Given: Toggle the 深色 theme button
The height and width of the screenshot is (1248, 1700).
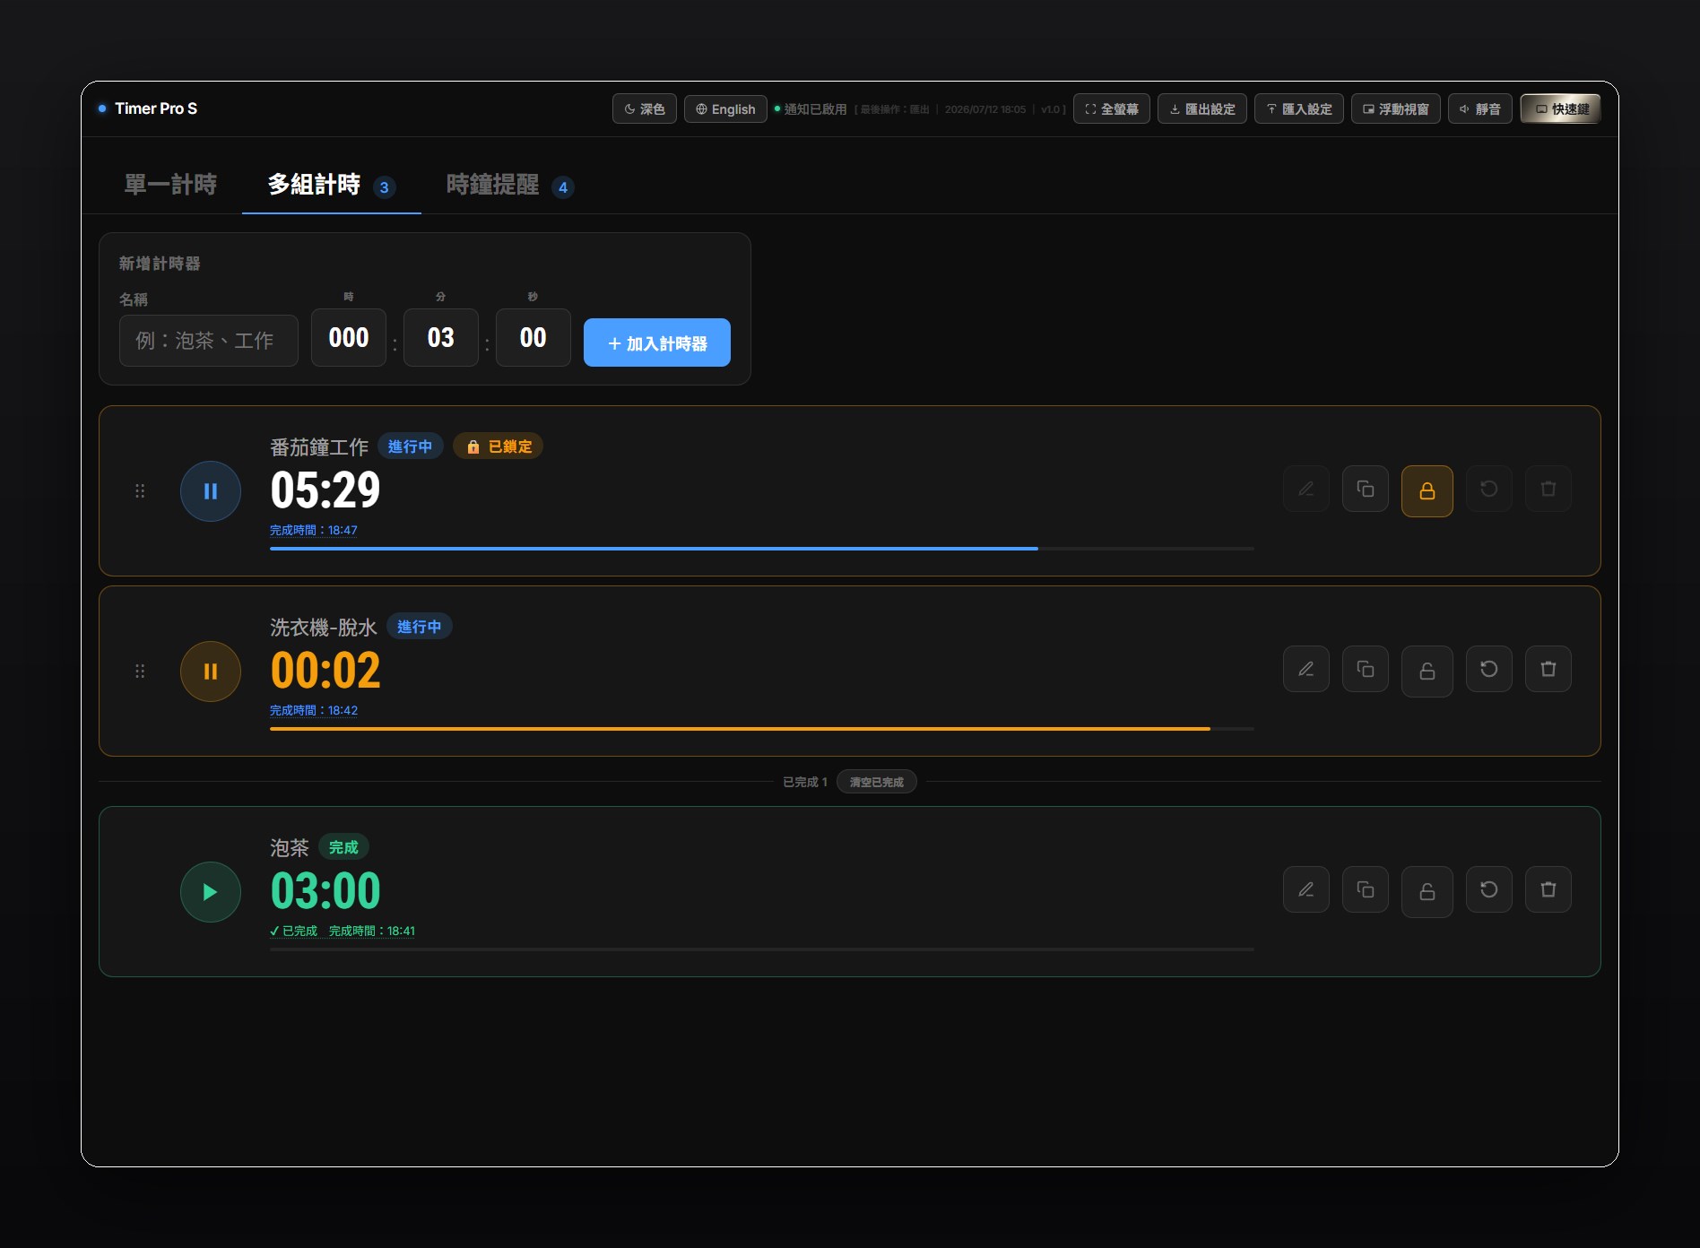Looking at the screenshot, I should tap(645, 108).
